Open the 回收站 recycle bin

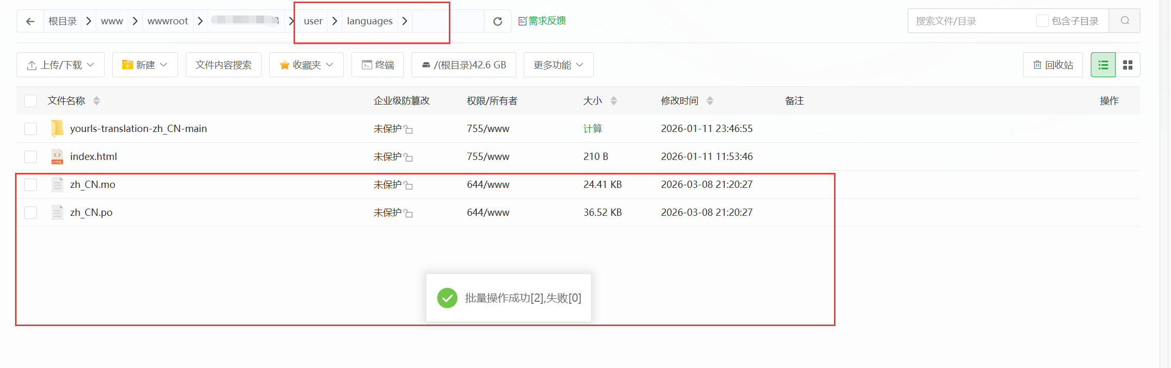1053,65
